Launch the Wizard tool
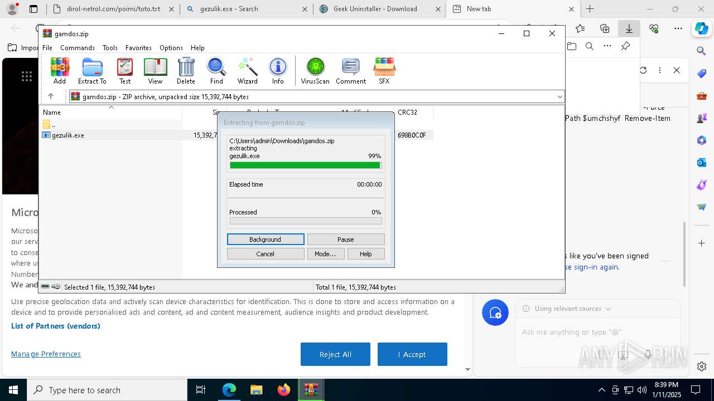This screenshot has height=401, width=714. (247, 71)
